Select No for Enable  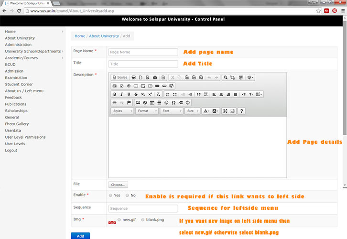127,196
